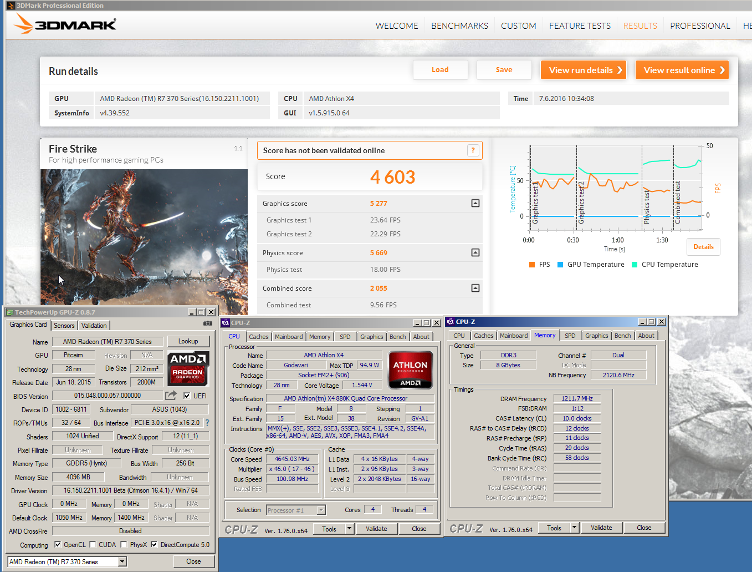
Task: Click left CPU-Z window title icon
Action: (x=226, y=323)
